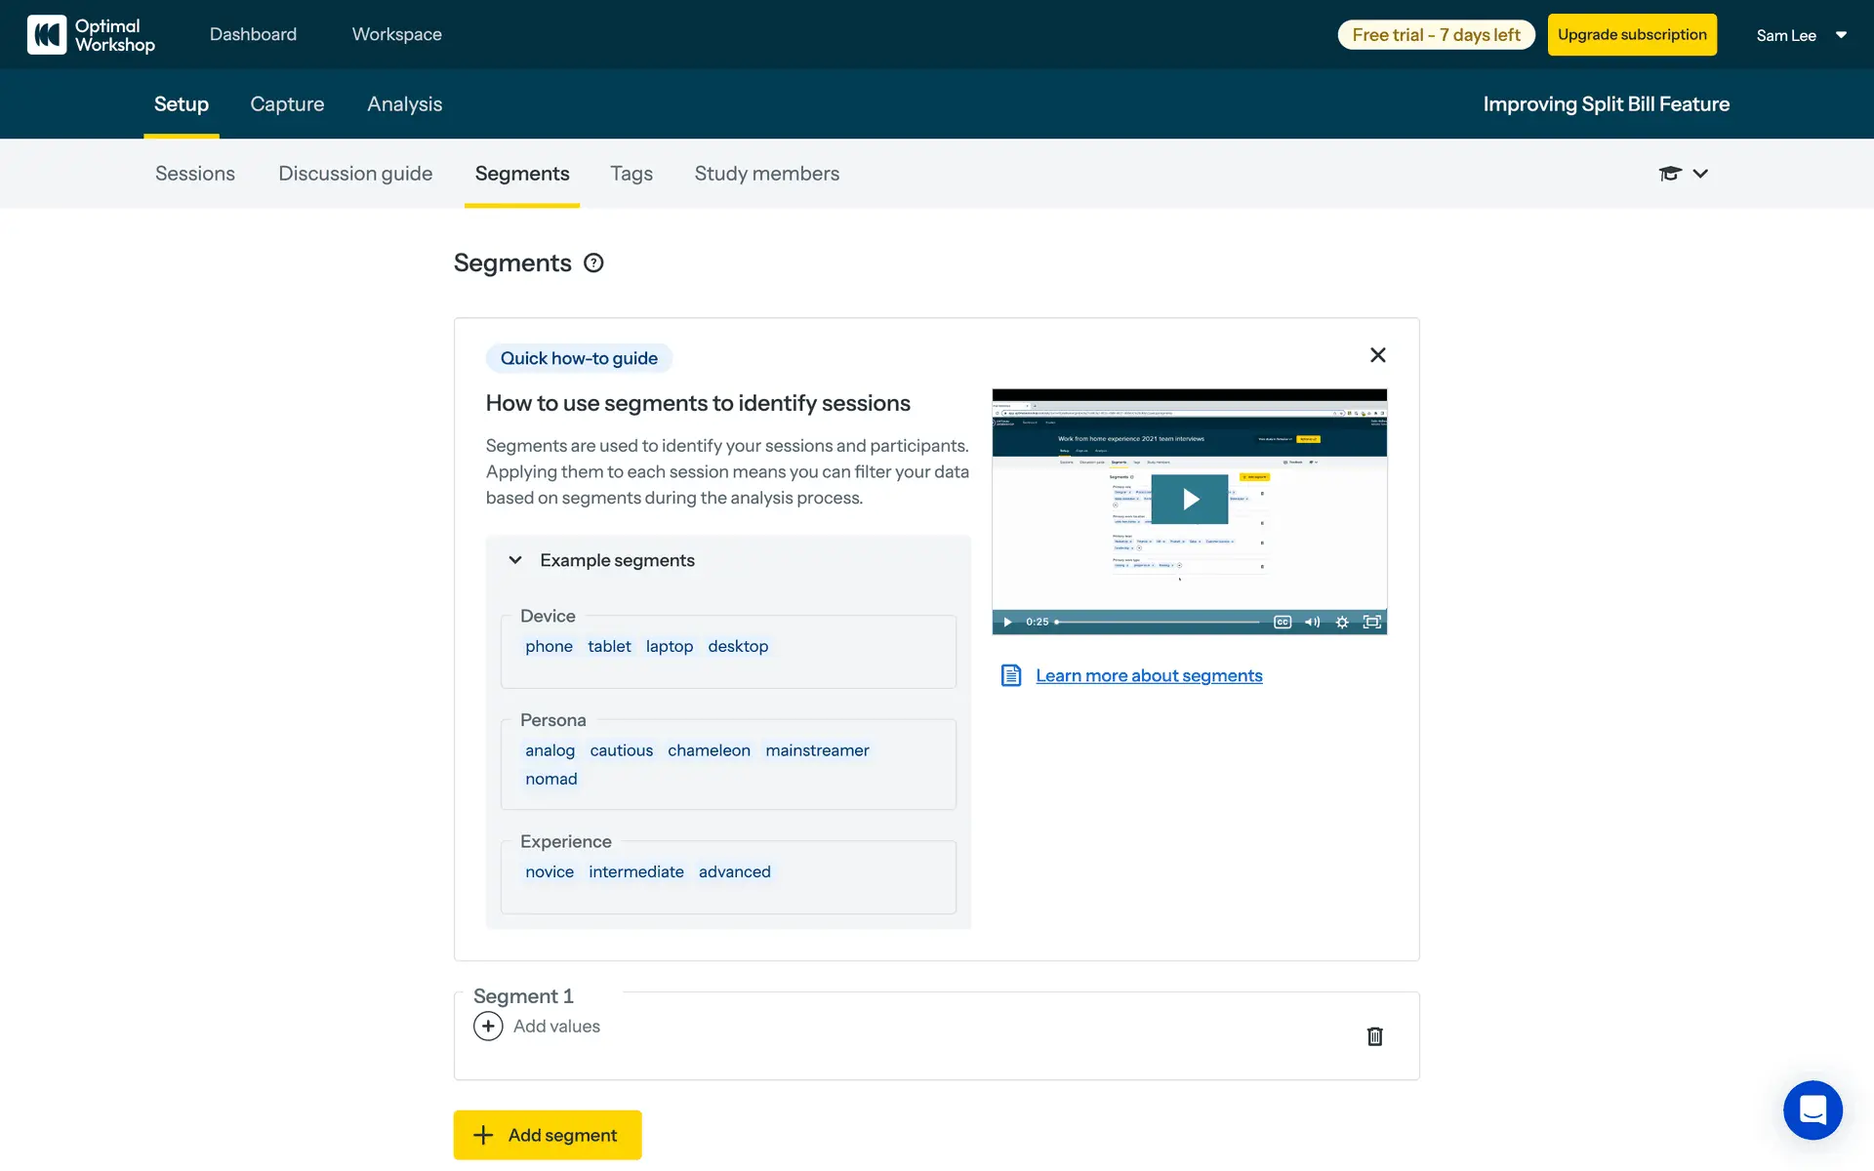
Task: Mute the video volume
Action: (1312, 622)
